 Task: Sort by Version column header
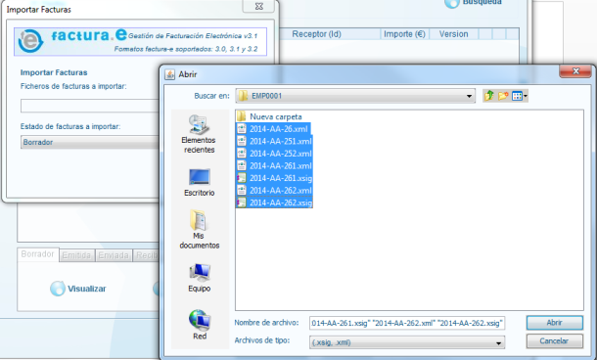click(453, 34)
